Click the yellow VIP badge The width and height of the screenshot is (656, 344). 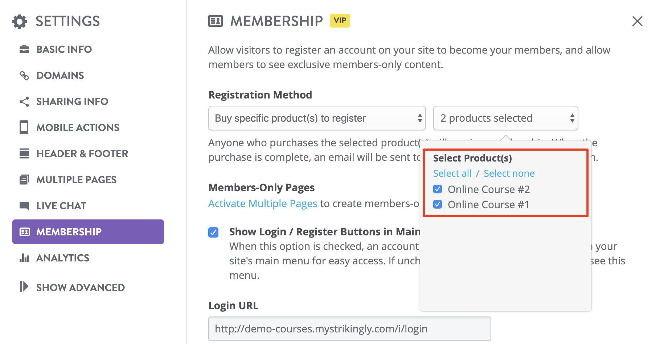click(x=340, y=21)
